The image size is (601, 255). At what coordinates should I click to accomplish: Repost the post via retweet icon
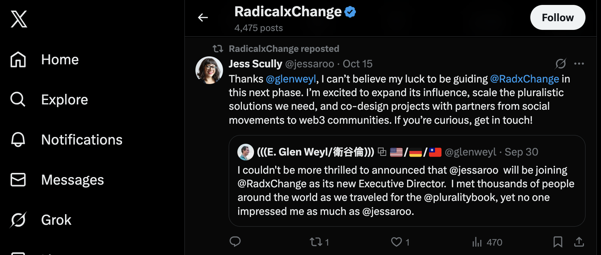point(316,242)
